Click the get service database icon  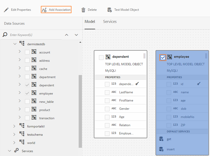161,139
